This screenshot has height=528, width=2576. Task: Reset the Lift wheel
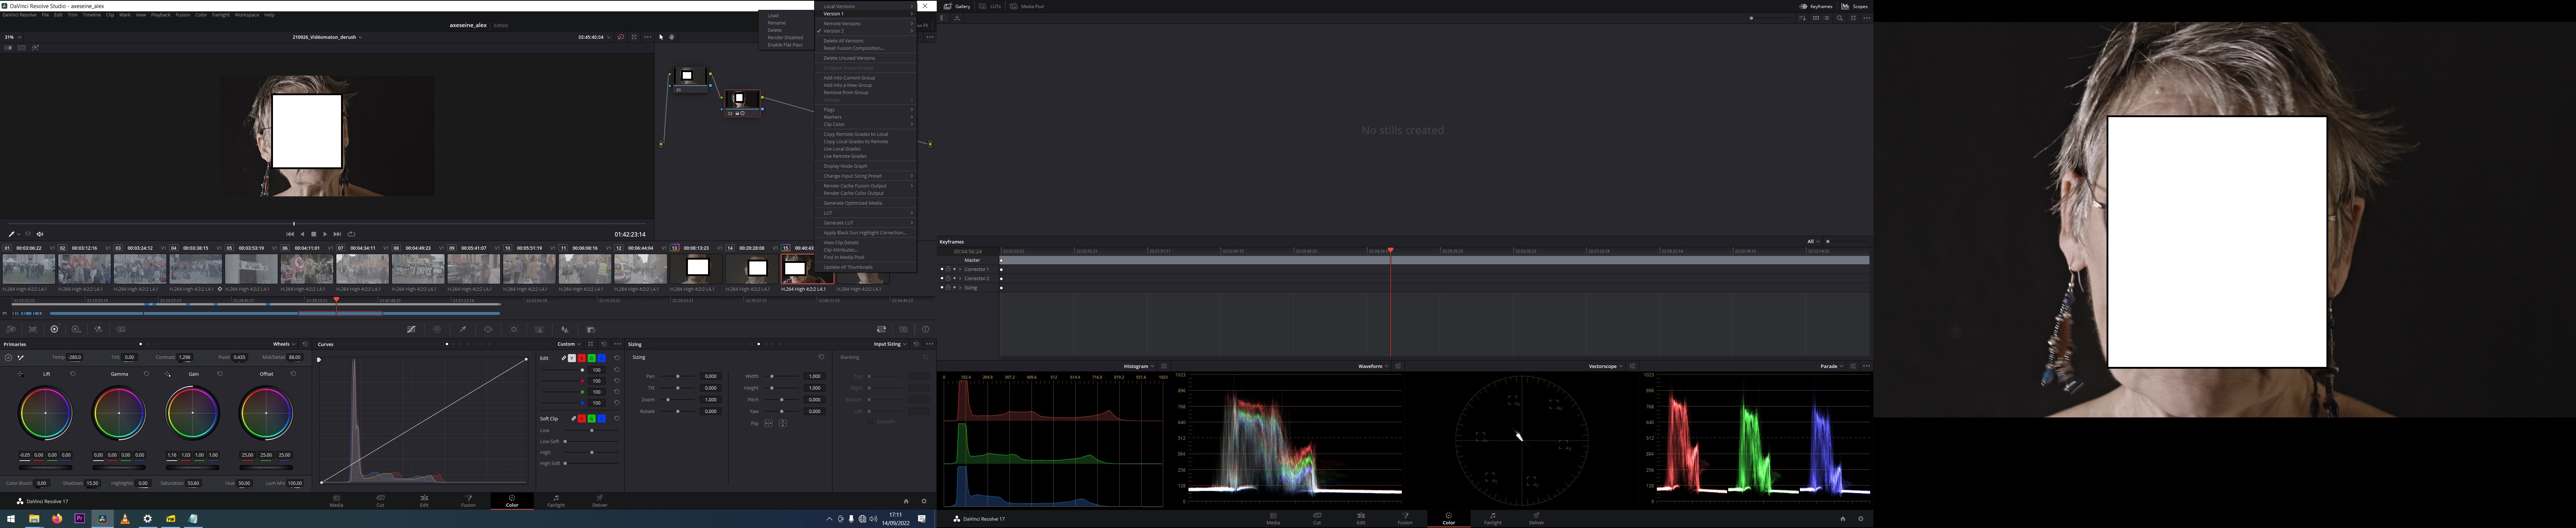tap(73, 374)
